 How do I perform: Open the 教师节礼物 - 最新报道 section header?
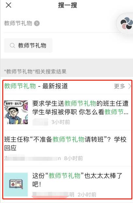tap(67, 86)
